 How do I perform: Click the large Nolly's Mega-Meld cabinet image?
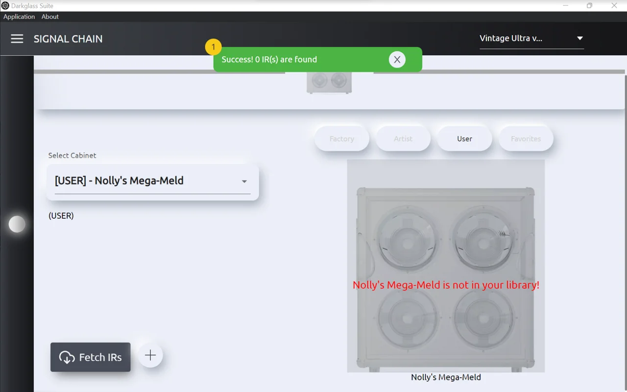pyautogui.click(x=446, y=266)
